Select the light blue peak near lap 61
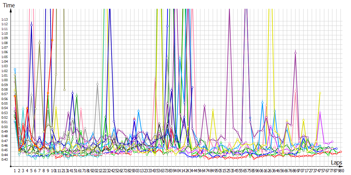 pos(262,103)
